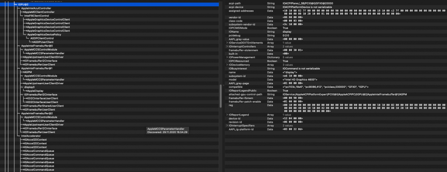The height and width of the screenshot is (172, 447).
Task: Expand the IOInterruptSpecifiers array
Action: tap(227, 125)
